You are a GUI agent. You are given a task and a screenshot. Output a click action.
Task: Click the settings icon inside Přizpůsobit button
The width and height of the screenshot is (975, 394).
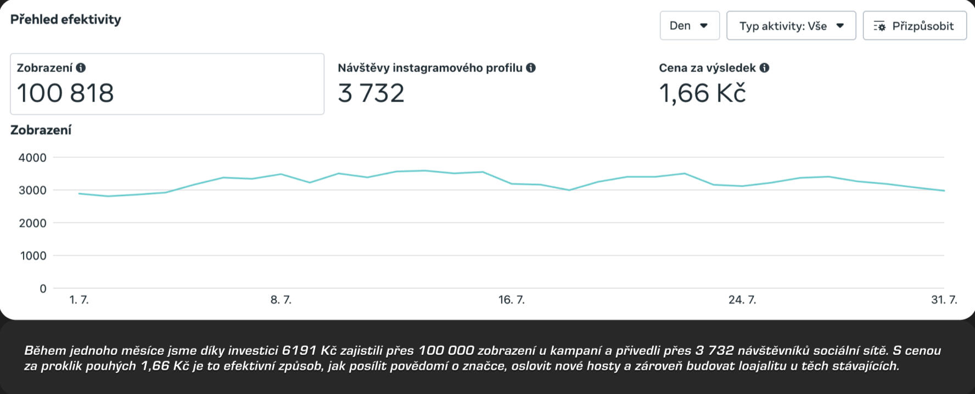pos(879,26)
